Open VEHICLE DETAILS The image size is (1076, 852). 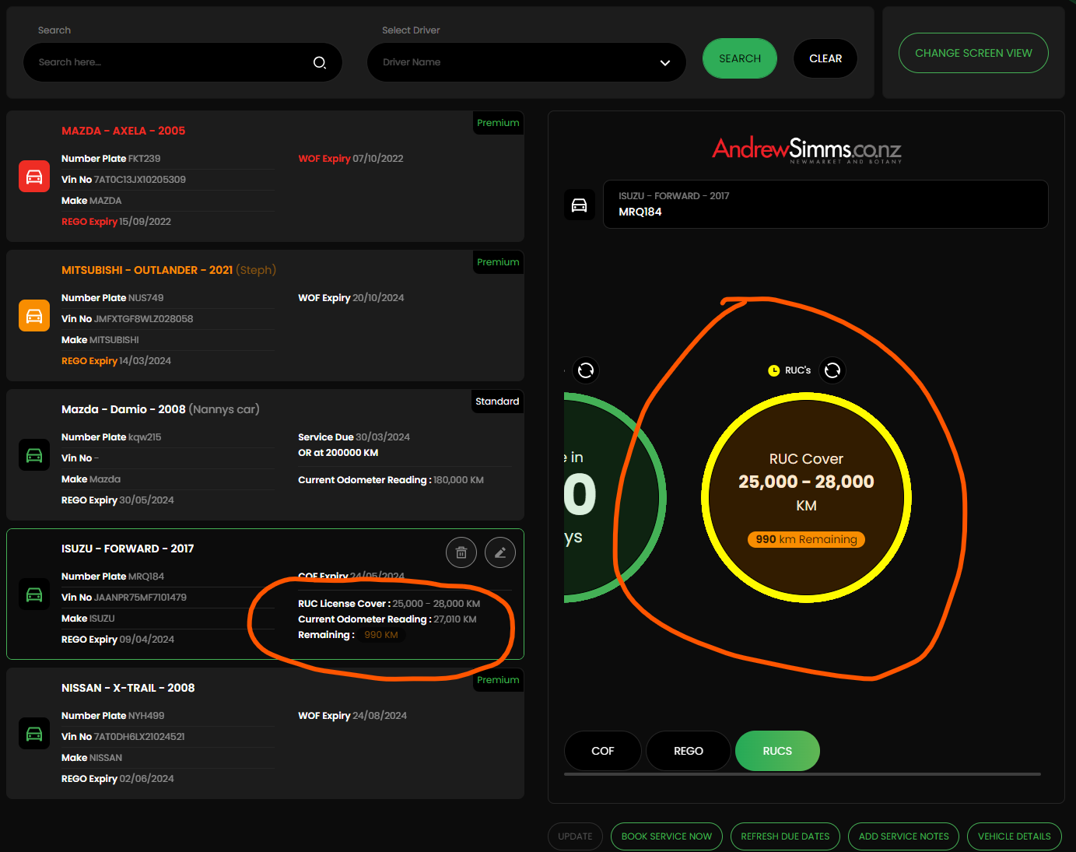click(1015, 836)
